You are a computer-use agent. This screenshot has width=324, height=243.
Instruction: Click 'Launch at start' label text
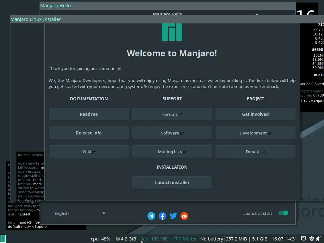click(x=258, y=214)
